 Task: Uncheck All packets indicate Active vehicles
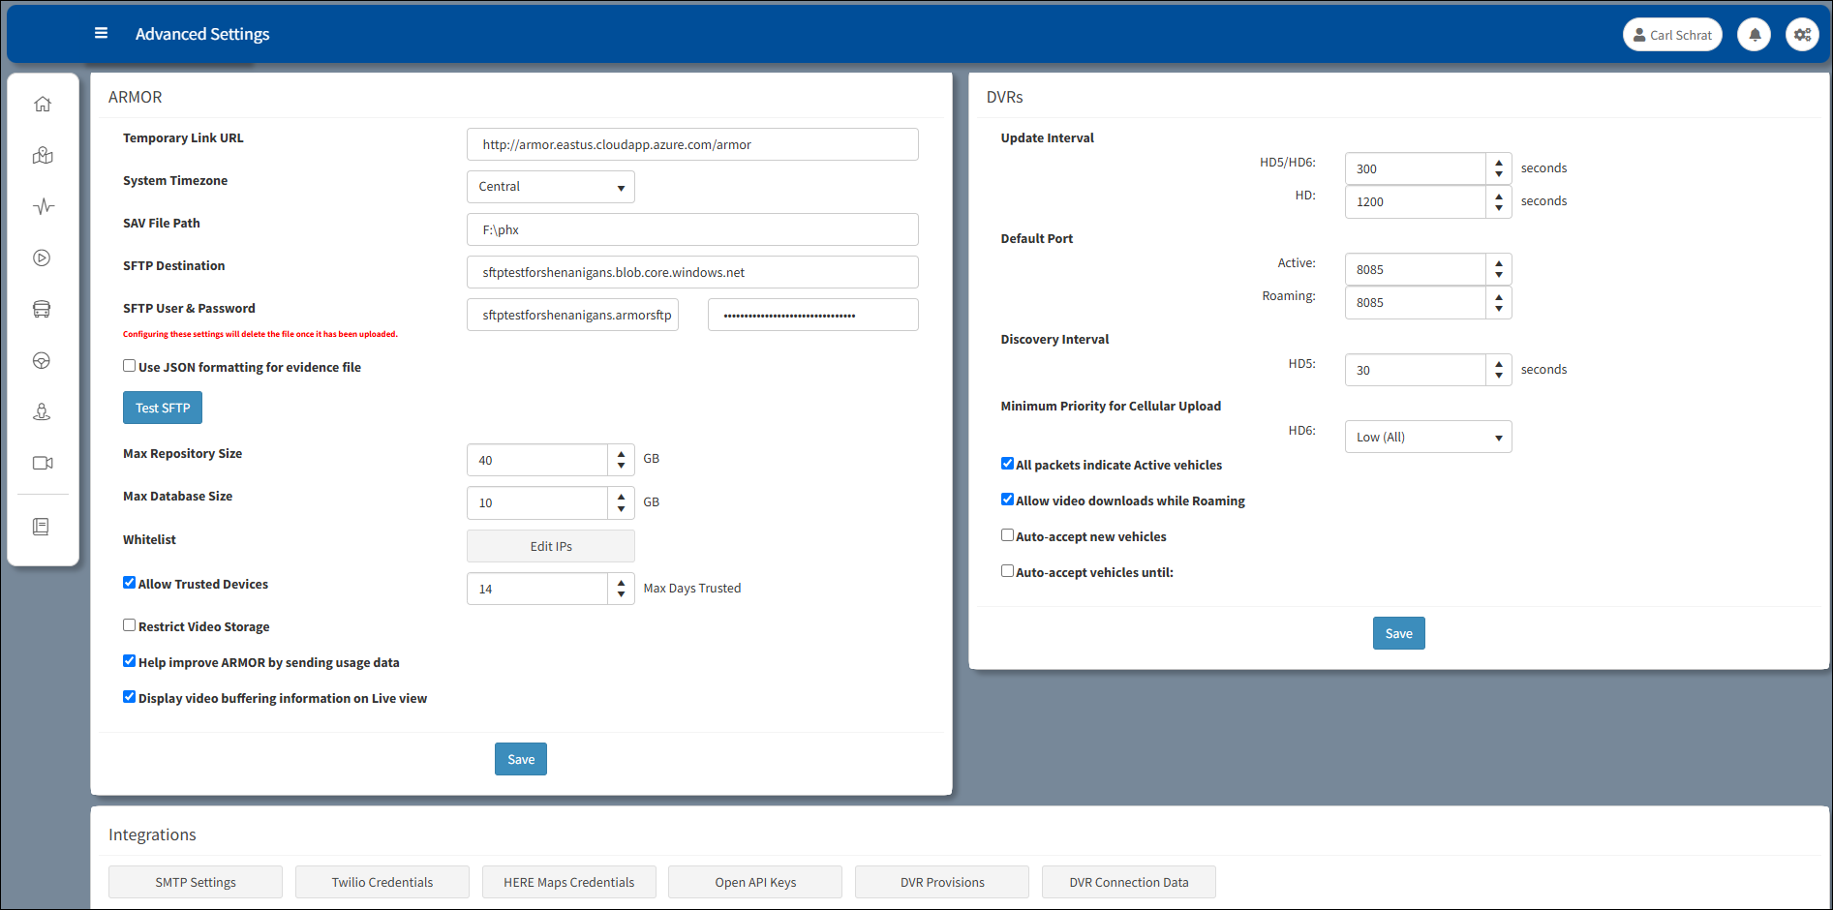point(1007,464)
